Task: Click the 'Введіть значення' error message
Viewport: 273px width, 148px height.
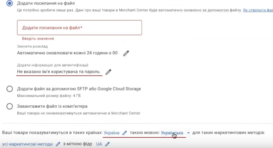Action: click(38, 39)
